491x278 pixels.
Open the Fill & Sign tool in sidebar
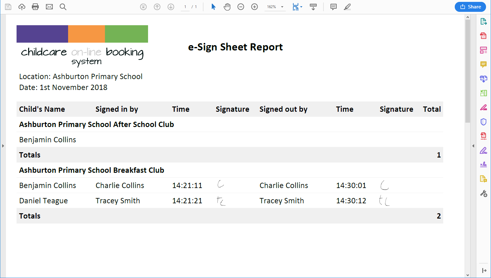[484, 150]
